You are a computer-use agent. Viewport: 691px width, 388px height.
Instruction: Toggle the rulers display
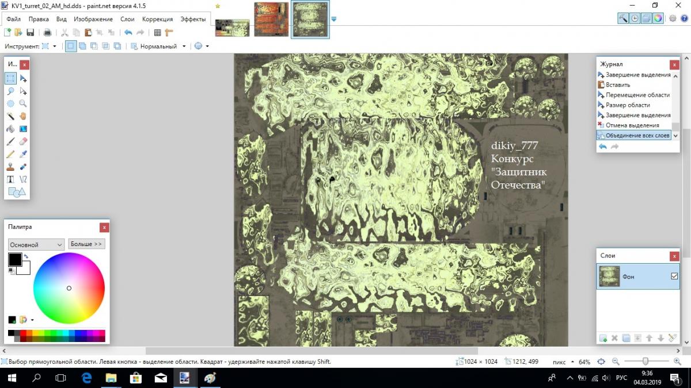pyautogui.click(x=169, y=33)
